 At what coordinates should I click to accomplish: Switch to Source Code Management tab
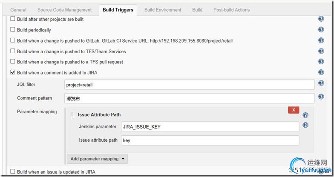65,10
